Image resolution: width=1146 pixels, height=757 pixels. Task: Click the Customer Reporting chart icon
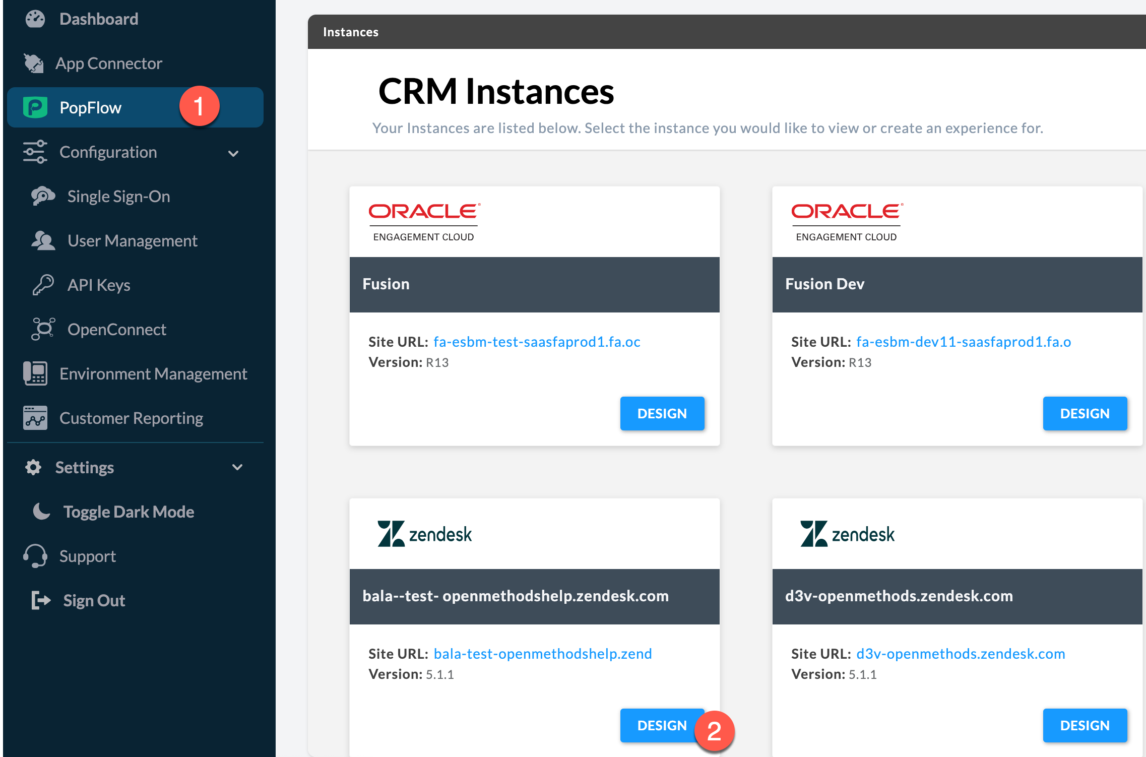click(35, 418)
